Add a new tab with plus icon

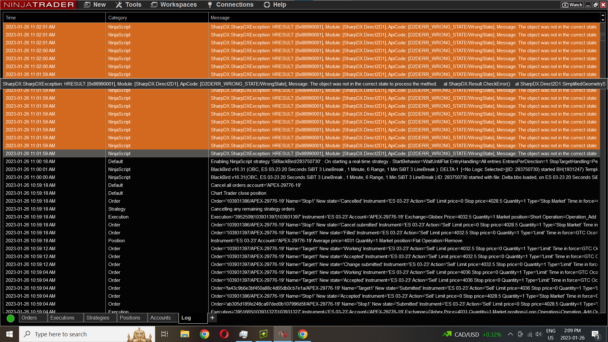pyautogui.click(x=212, y=318)
